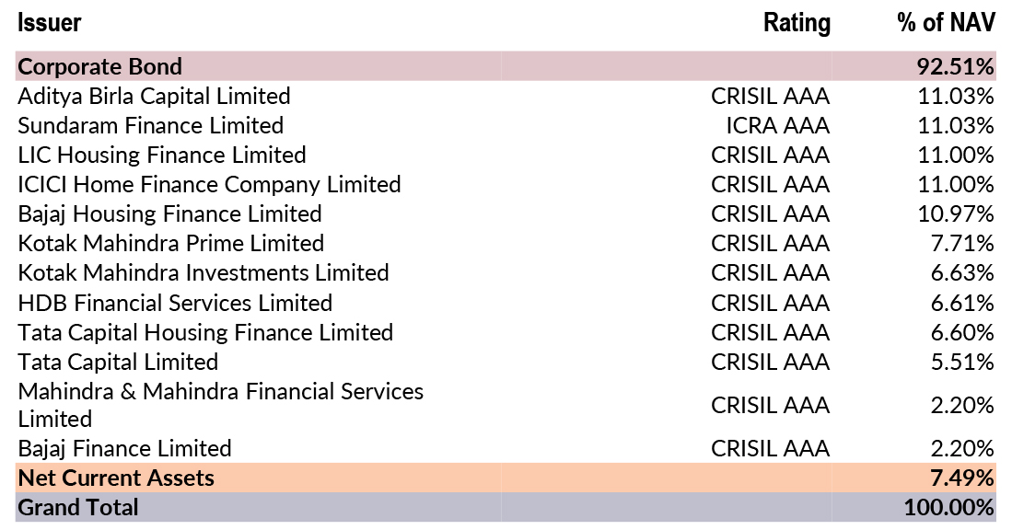Click Kotak Mahindra Investments Limited

tap(204, 272)
